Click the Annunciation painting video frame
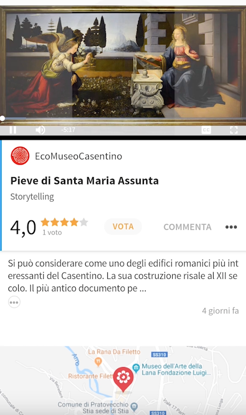The image size is (246, 415). pyautogui.click(x=123, y=65)
